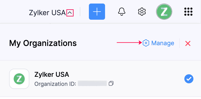This screenshot has height=99, width=201.
Task: Open settings via the header gear icon
Action: [x=142, y=12]
